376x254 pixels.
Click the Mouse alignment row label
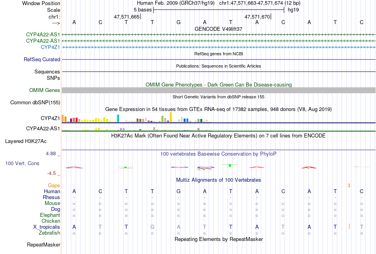(52, 203)
